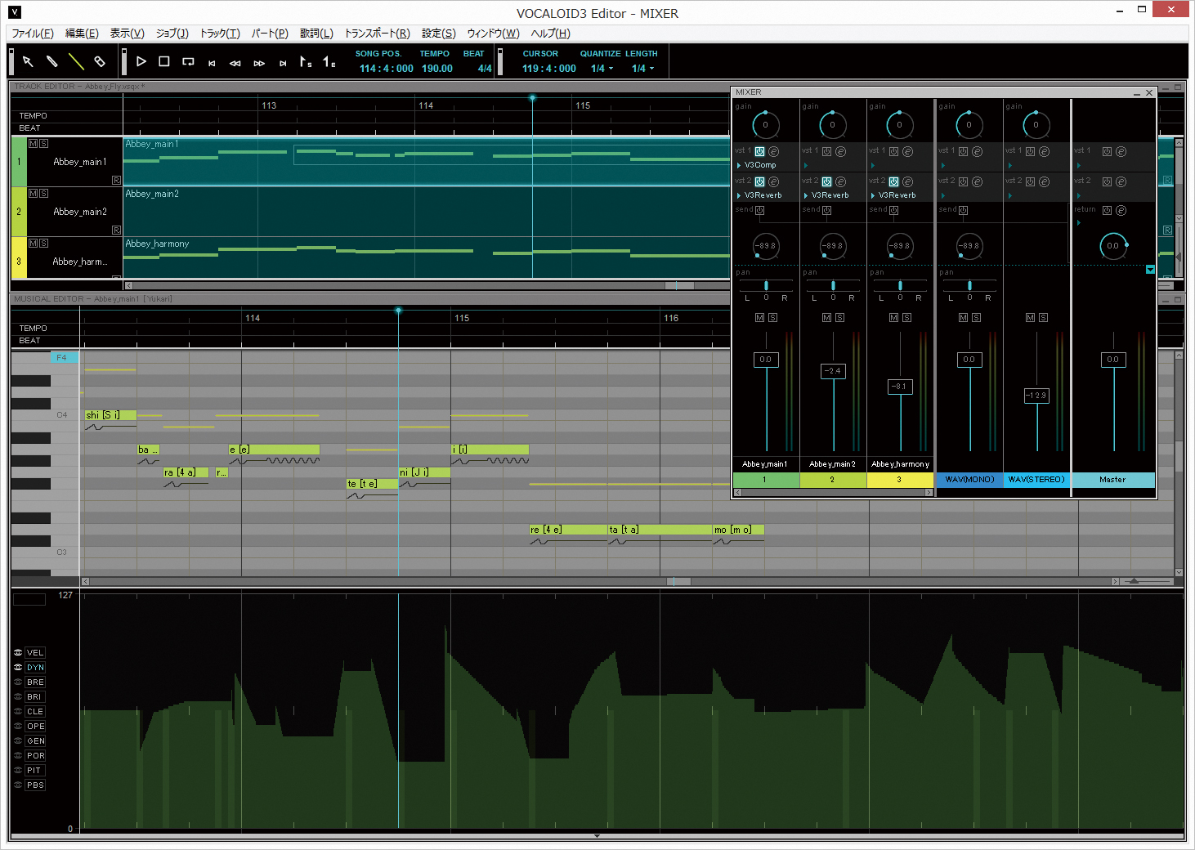The height and width of the screenshot is (850, 1195).
Task: Toggle V3Reverb power on Abbey_harmony channel
Action: point(893,181)
